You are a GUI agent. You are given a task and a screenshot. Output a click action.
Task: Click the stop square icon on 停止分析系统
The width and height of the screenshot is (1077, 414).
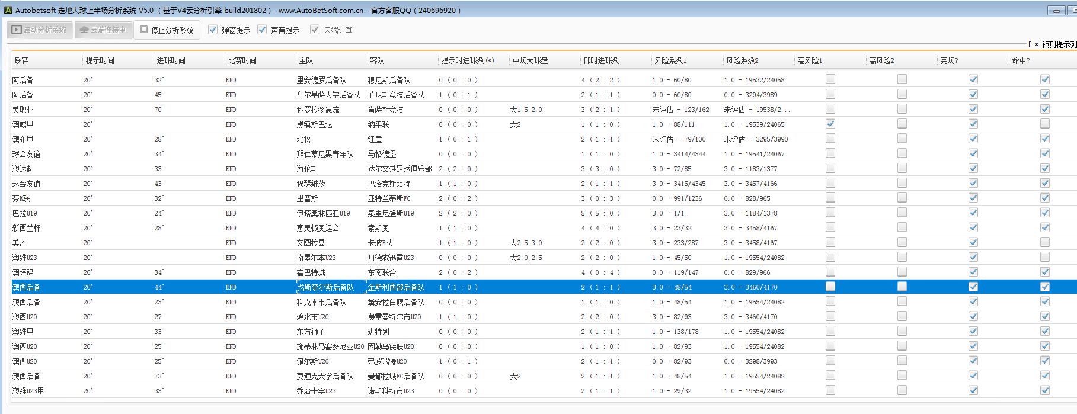144,29
